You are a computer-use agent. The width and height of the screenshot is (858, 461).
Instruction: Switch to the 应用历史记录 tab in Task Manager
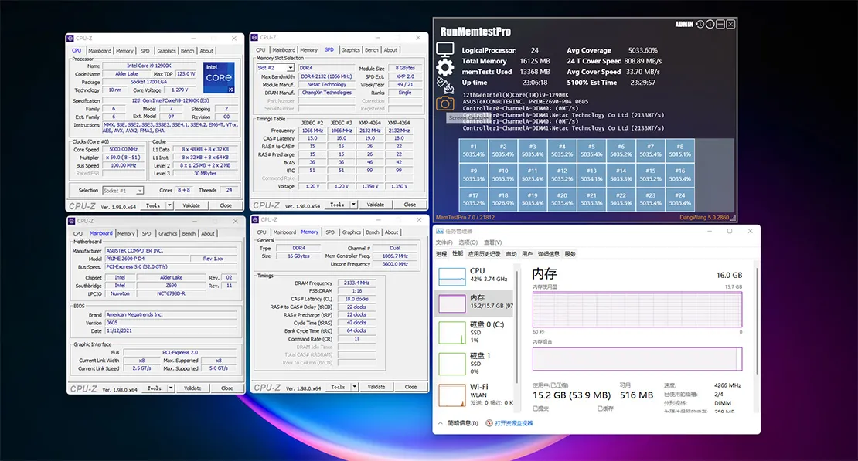click(x=484, y=254)
